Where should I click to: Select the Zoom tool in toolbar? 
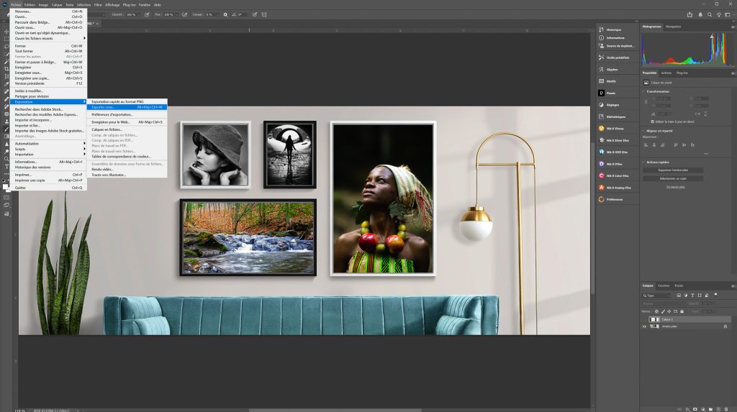(6, 159)
